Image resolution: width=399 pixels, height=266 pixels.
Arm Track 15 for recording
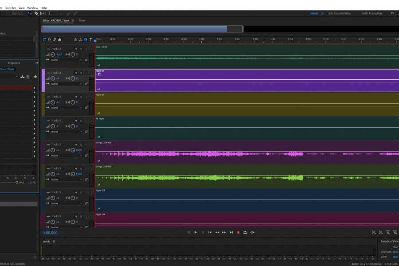pyautogui.click(x=86, y=97)
